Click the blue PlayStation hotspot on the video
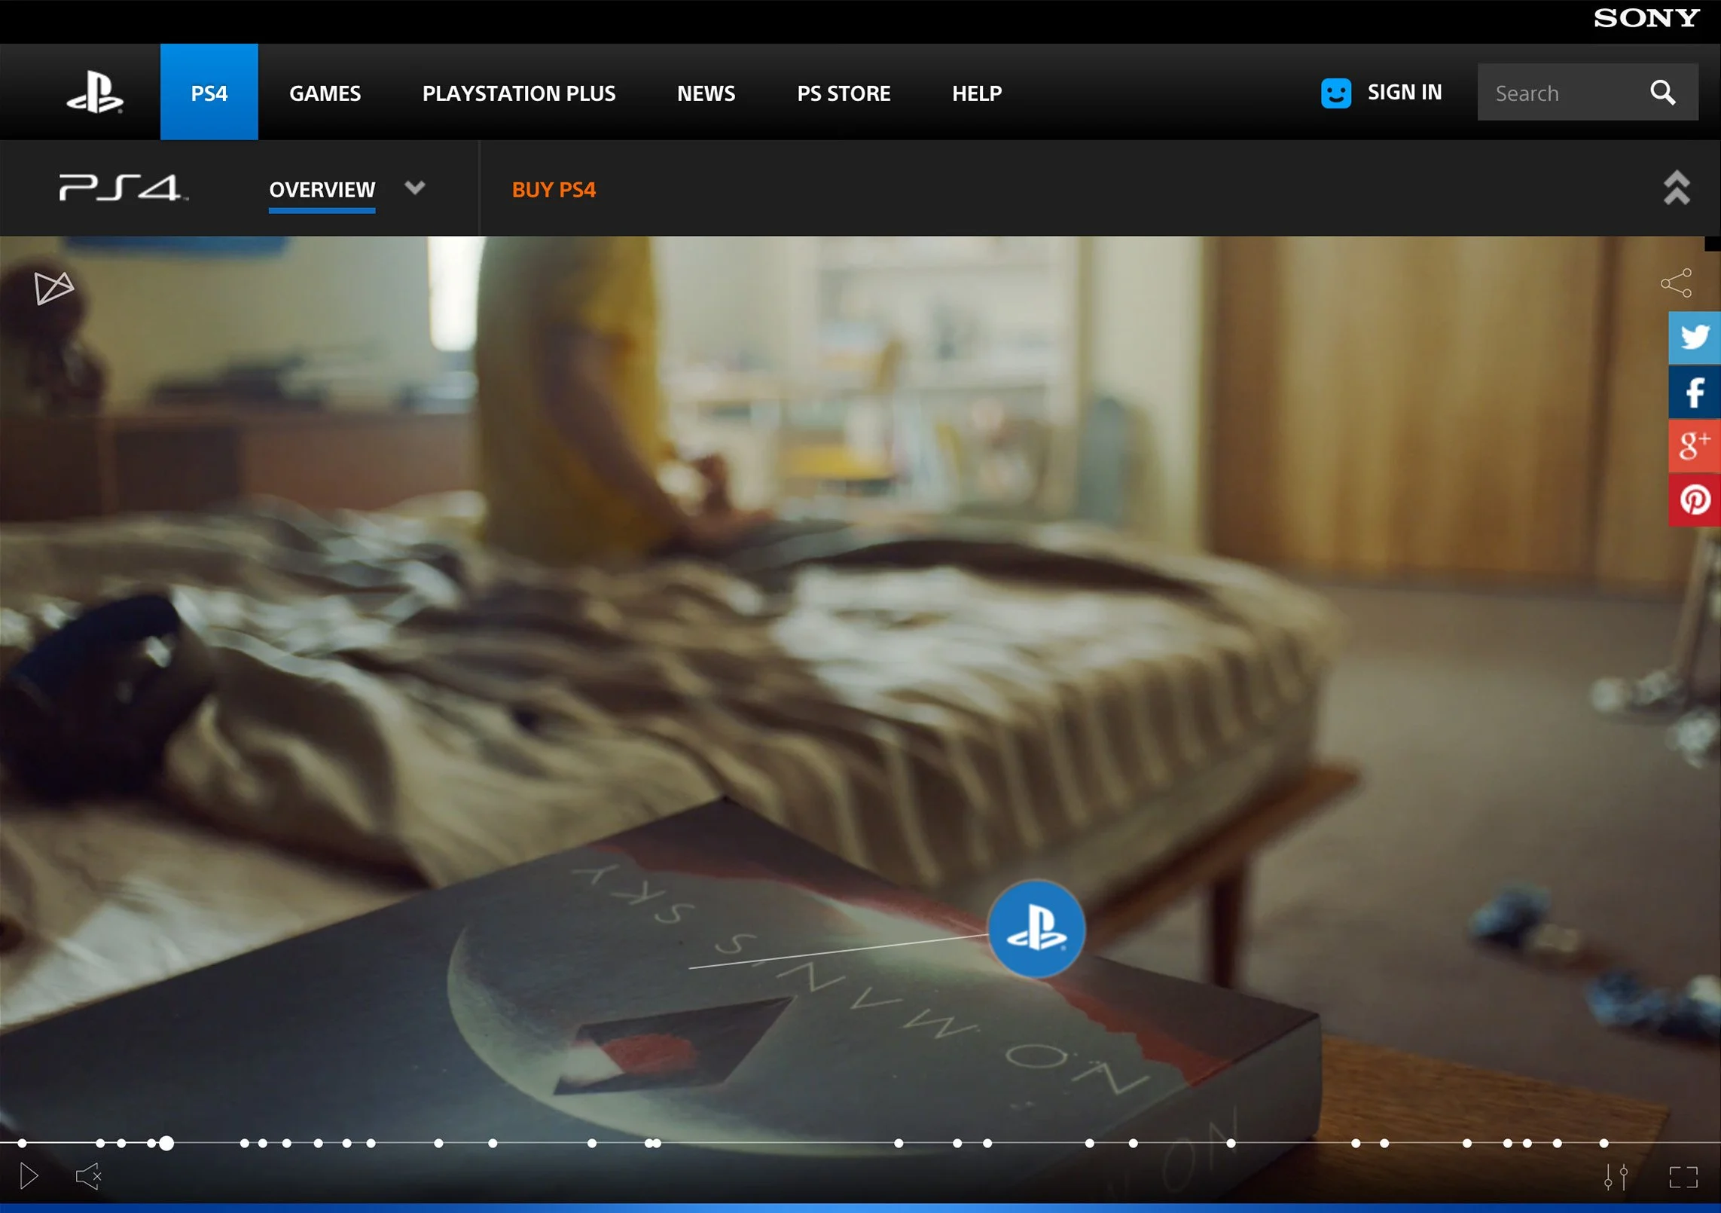The image size is (1721, 1213). tap(1036, 928)
